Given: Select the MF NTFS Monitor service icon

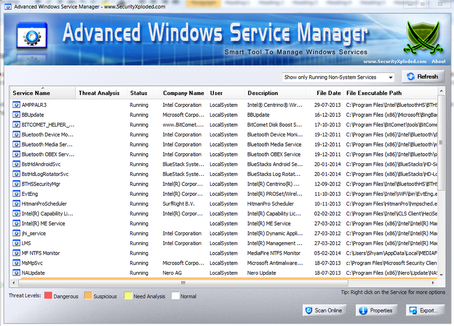Looking at the screenshot, I should pyautogui.click(x=16, y=253).
